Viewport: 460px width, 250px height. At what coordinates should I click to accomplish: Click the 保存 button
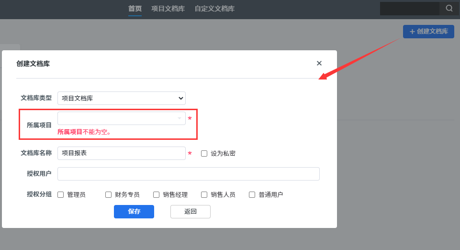point(134,212)
